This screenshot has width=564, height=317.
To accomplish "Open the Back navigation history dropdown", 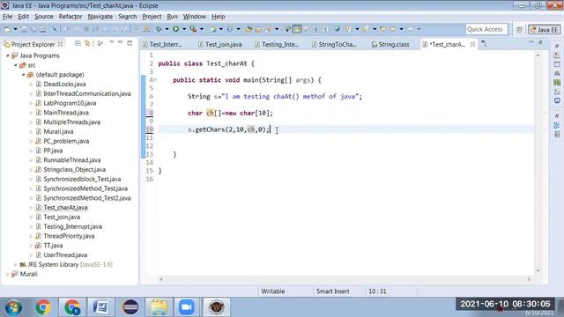I will point(402,29).
